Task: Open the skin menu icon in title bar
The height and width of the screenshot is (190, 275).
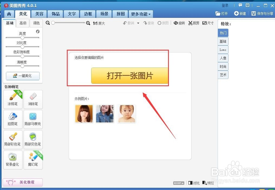Action: [248, 5]
